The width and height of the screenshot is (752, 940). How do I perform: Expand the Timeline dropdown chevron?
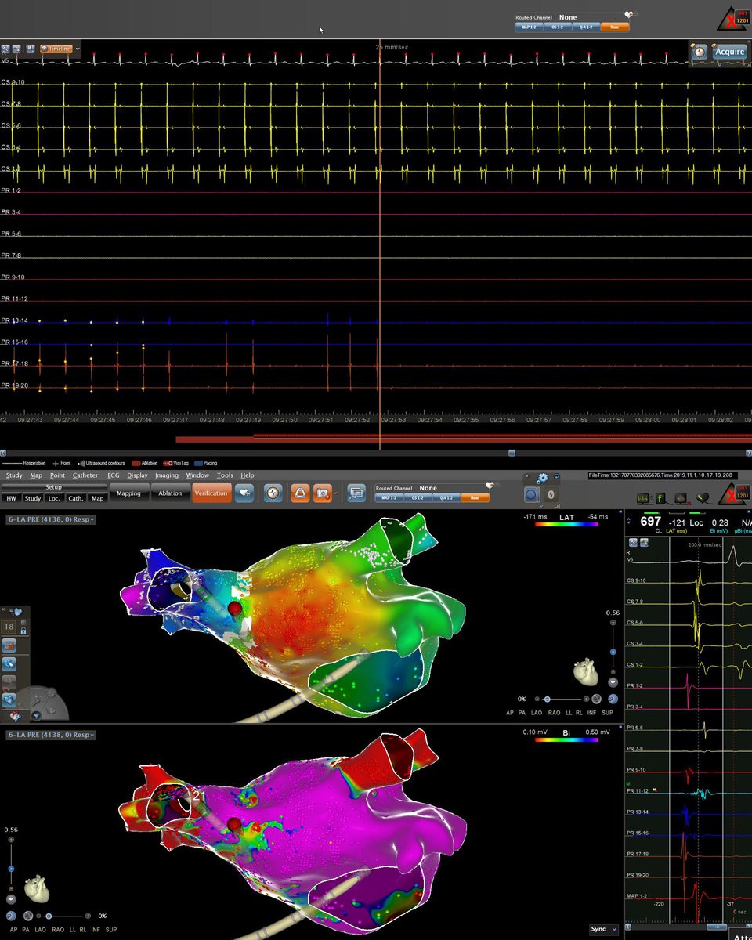pyautogui.click(x=77, y=49)
